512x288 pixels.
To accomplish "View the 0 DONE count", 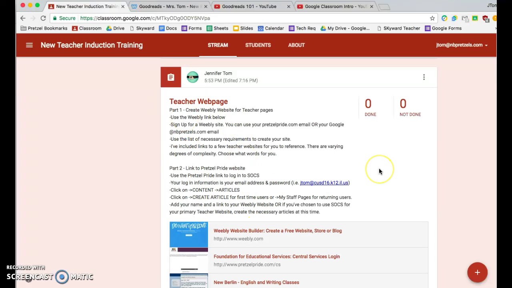I will (370, 107).
